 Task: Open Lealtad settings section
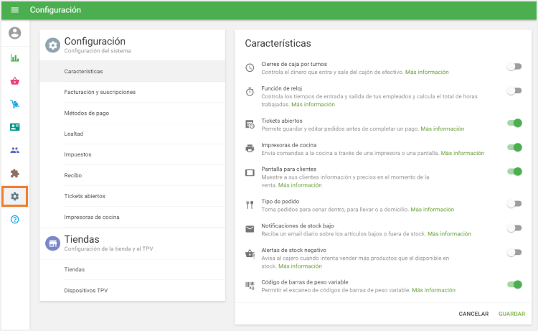tap(133, 134)
